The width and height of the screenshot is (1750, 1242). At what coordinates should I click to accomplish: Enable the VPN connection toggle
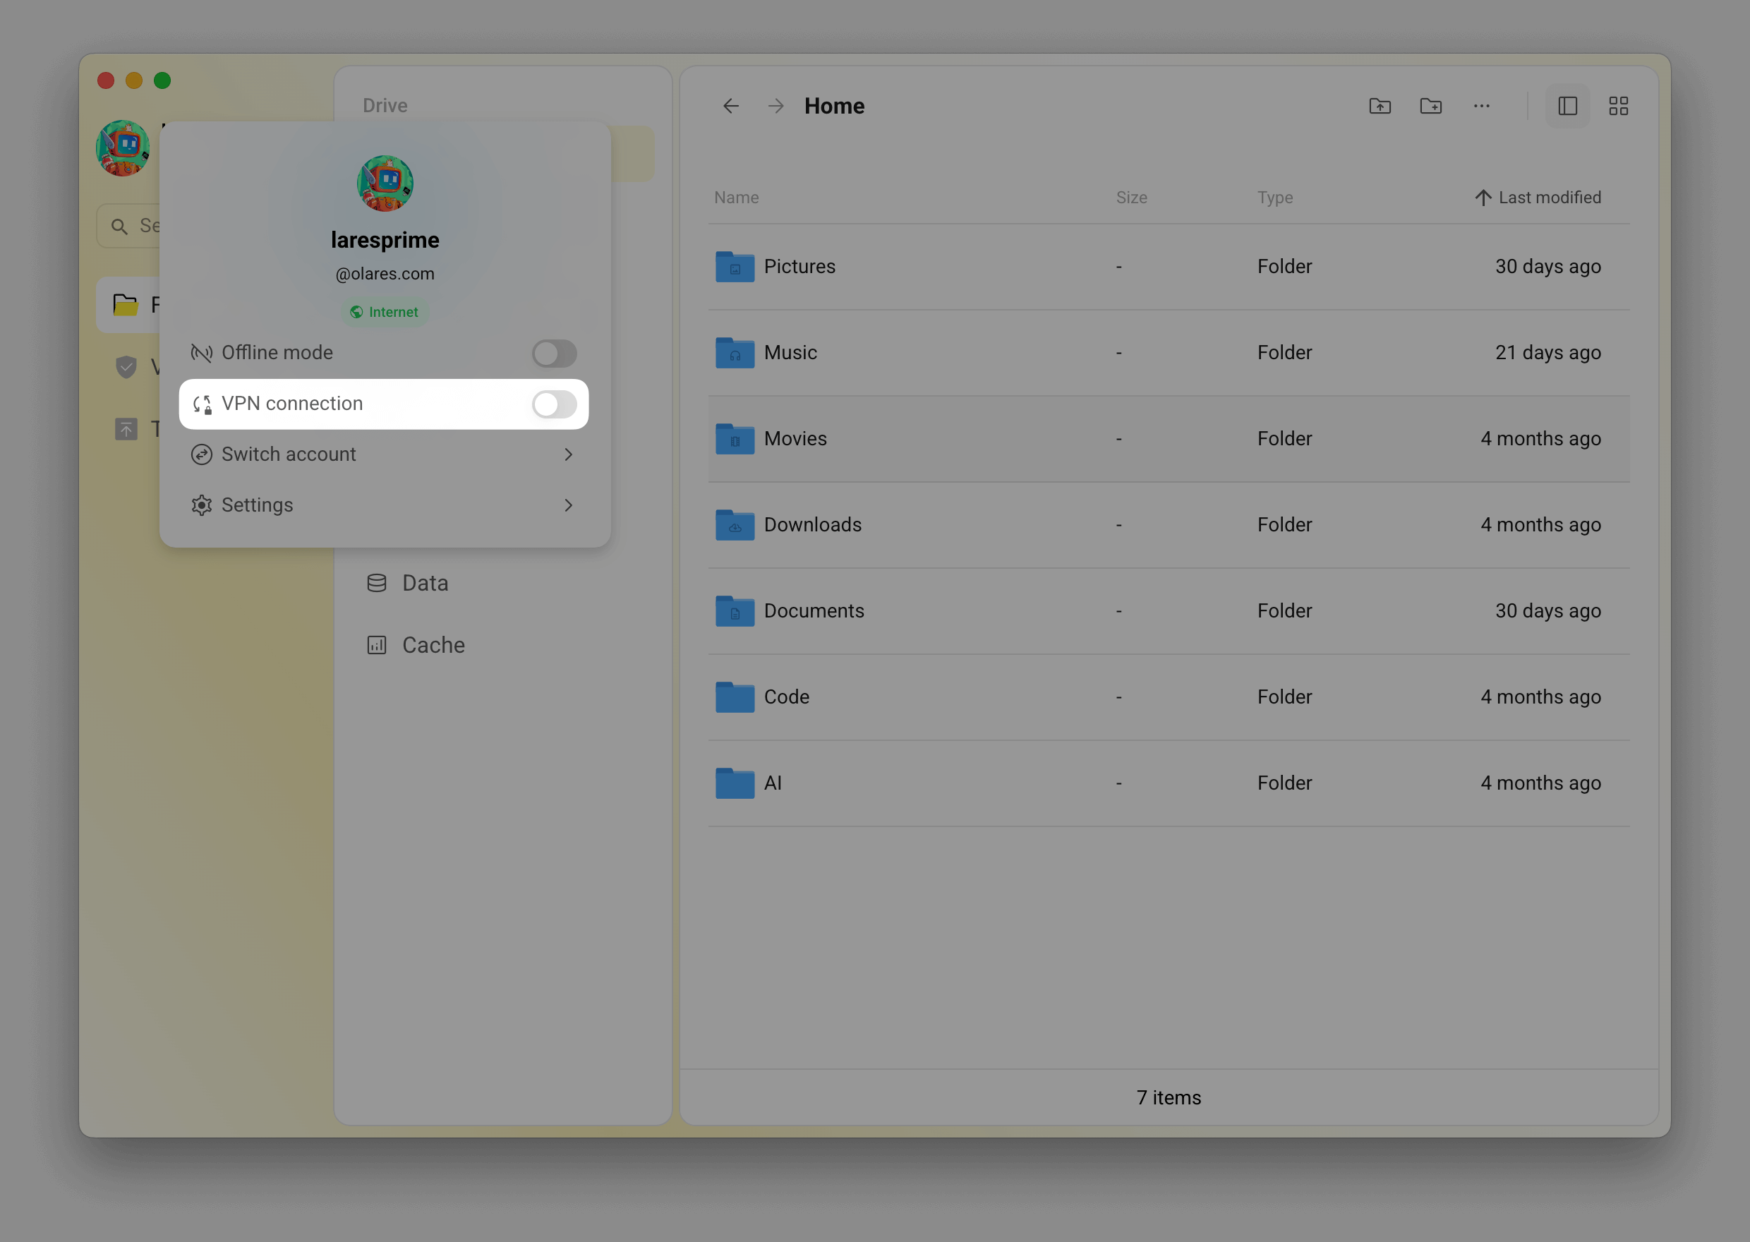pos(553,404)
